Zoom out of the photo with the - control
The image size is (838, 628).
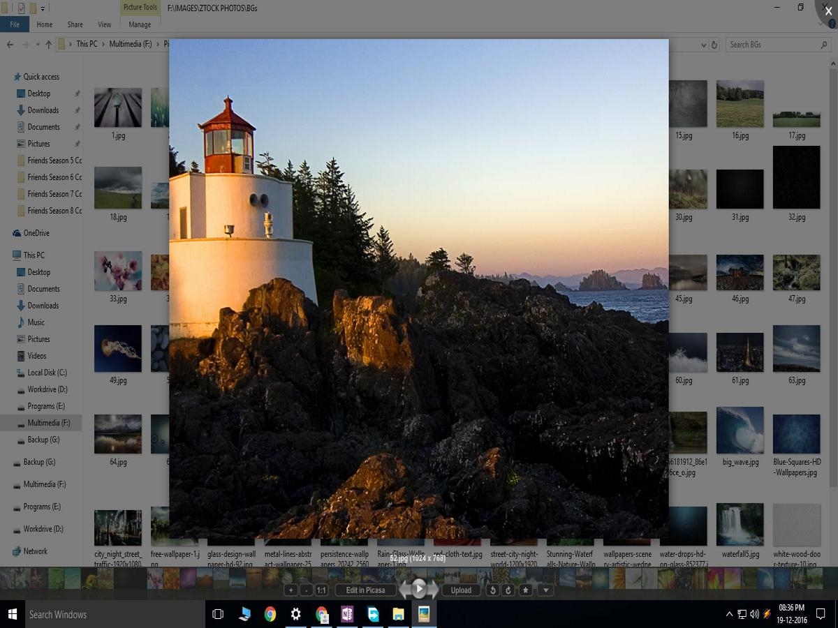coord(306,590)
